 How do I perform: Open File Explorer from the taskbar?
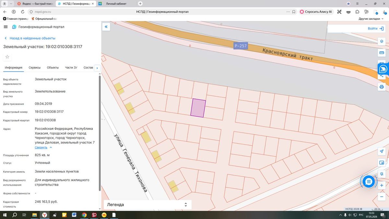tap(34, 215)
